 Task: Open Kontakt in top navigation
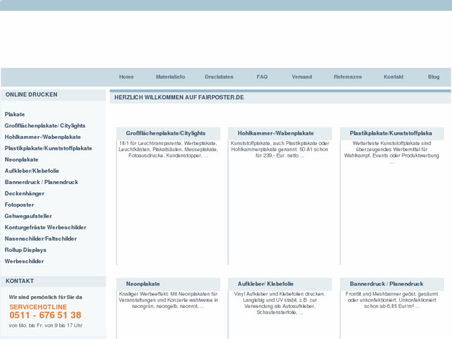(x=394, y=77)
